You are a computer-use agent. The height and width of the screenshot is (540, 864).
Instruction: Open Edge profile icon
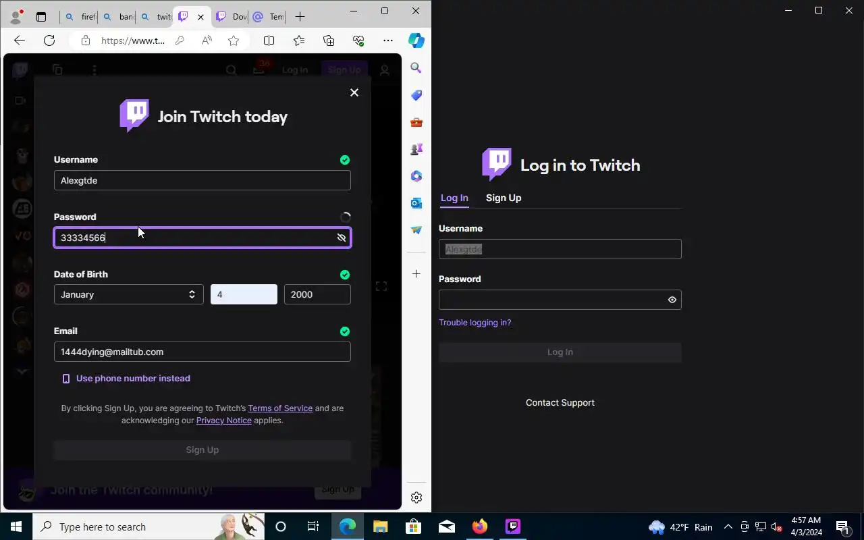pos(16,16)
